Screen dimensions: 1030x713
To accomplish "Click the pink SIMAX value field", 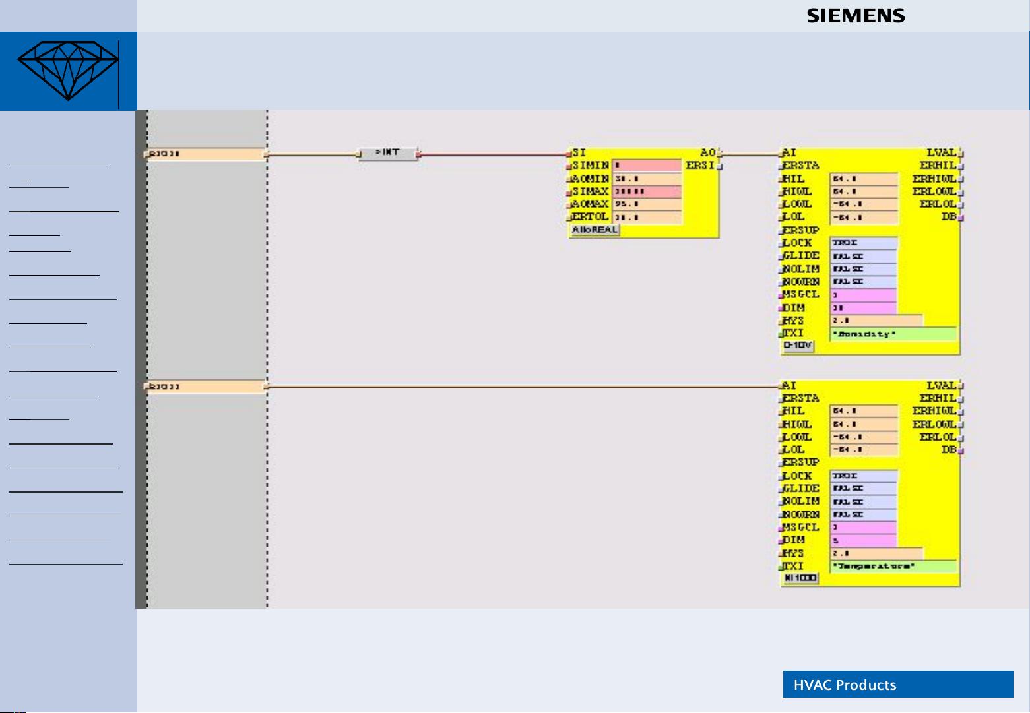I will click(x=647, y=192).
